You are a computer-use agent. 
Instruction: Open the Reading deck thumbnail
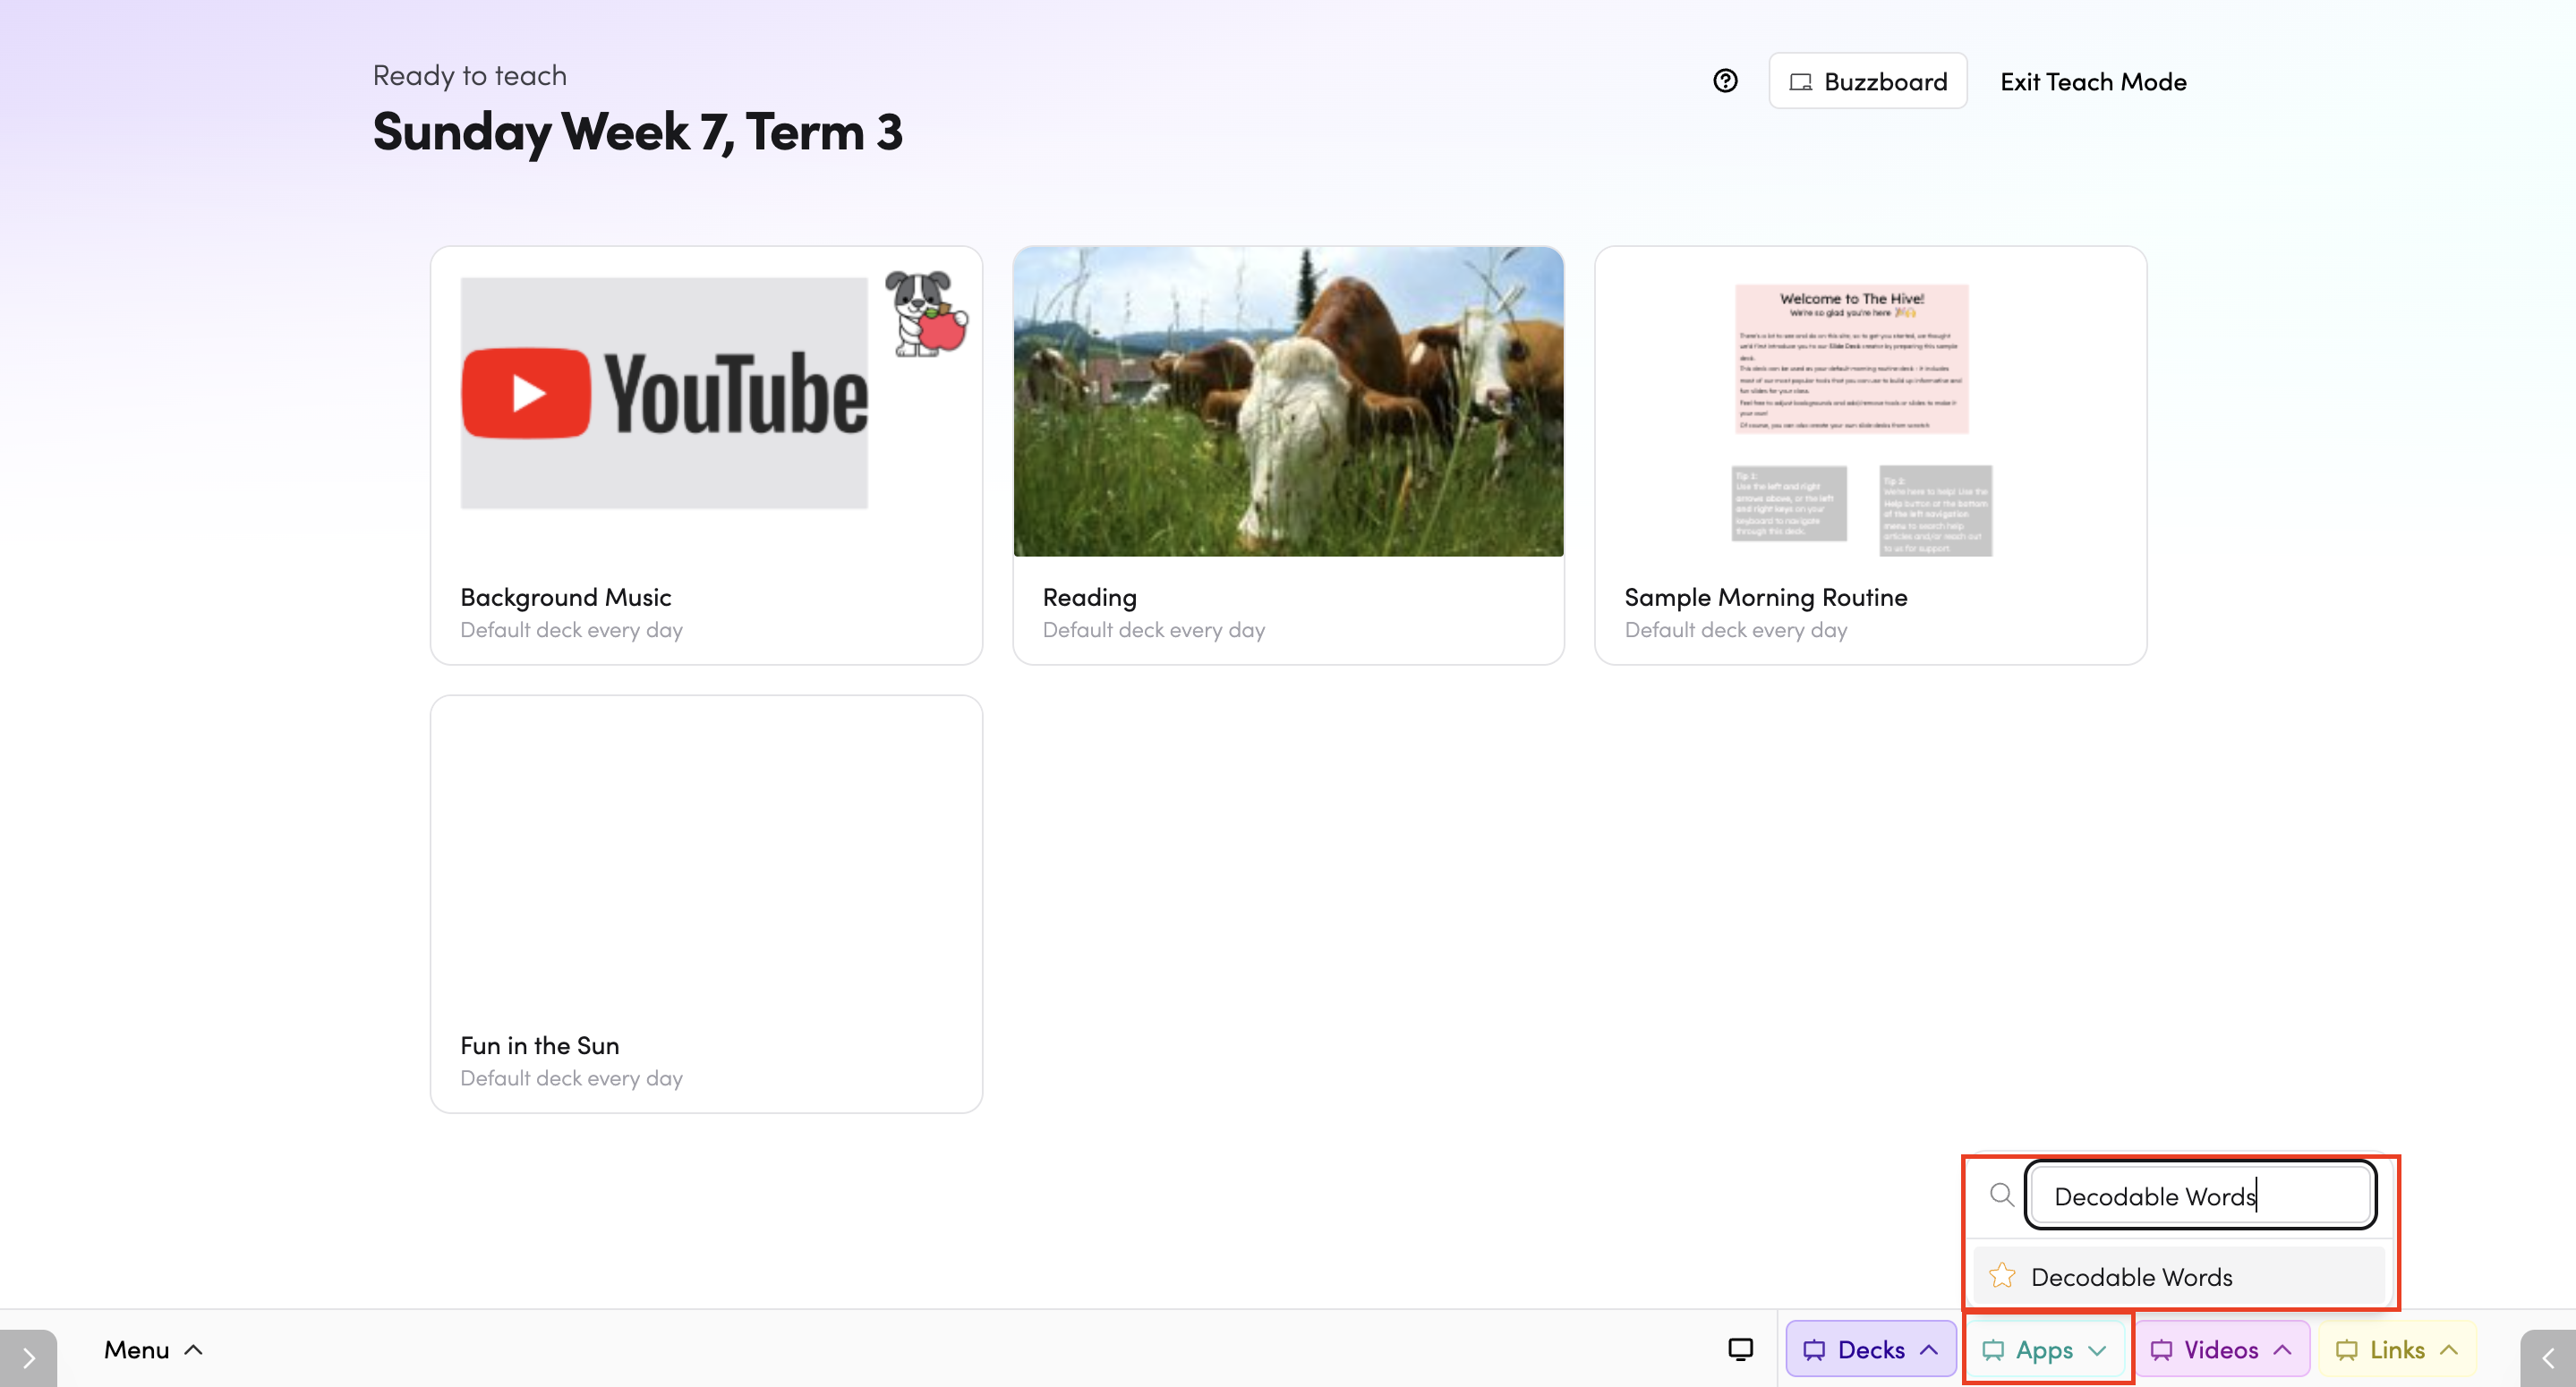point(1288,402)
